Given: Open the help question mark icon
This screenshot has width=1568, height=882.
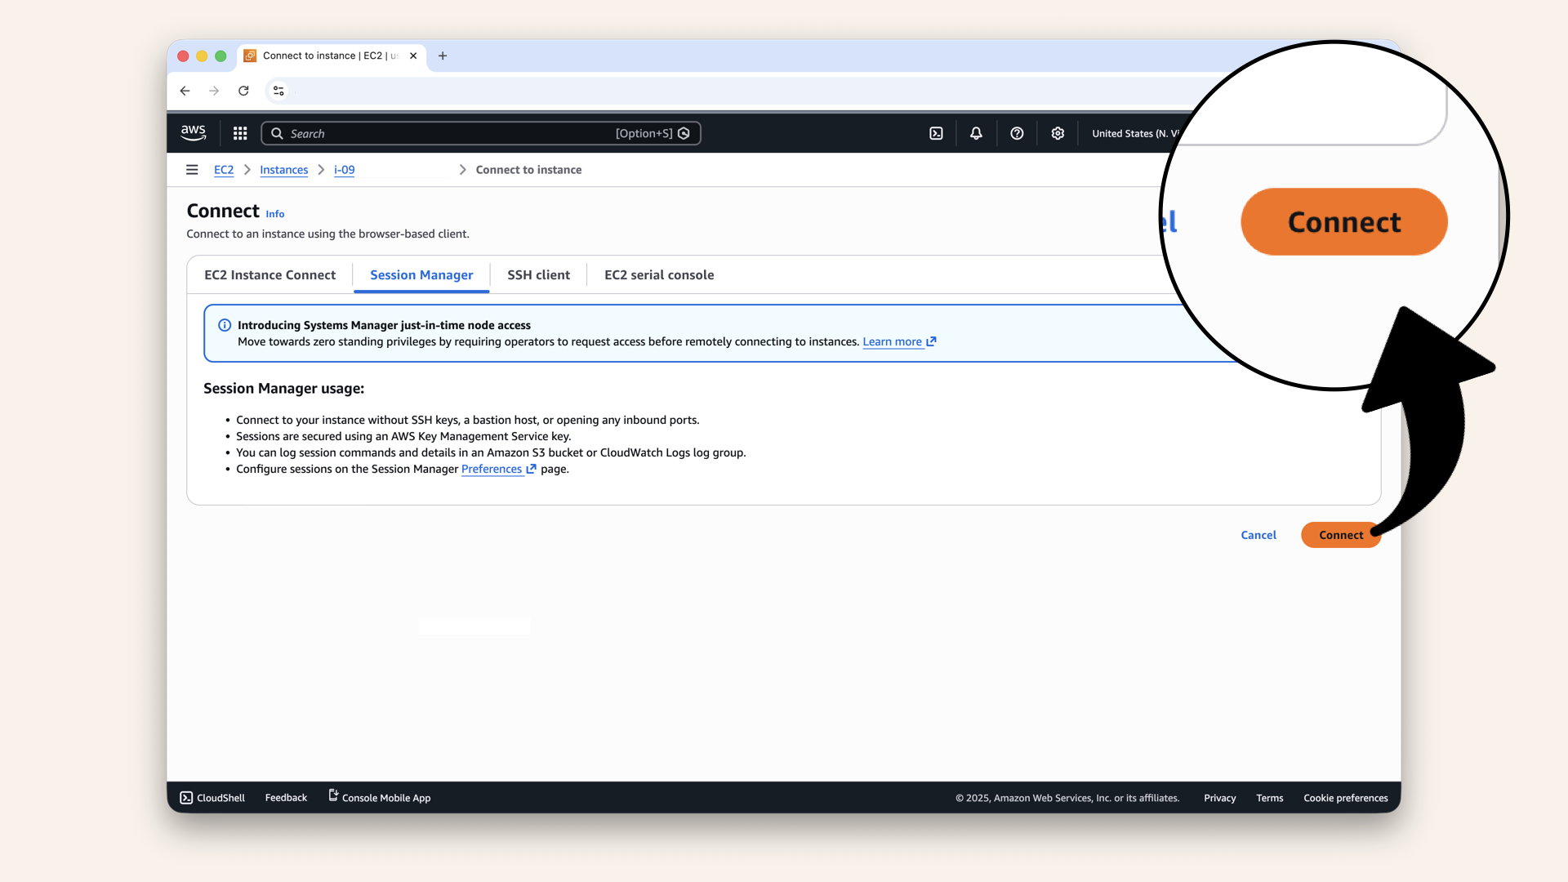Looking at the screenshot, I should [x=1017, y=133].
